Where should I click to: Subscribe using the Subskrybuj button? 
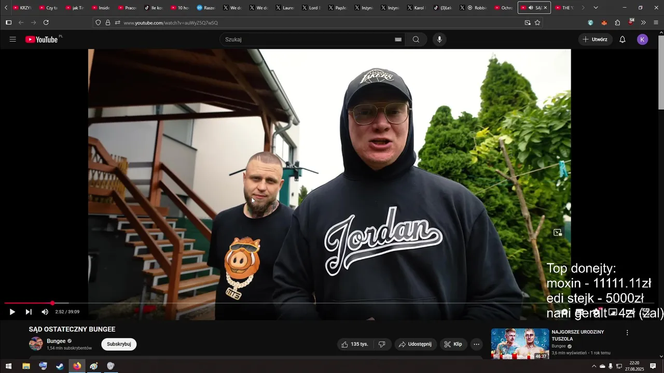[119, 344]
